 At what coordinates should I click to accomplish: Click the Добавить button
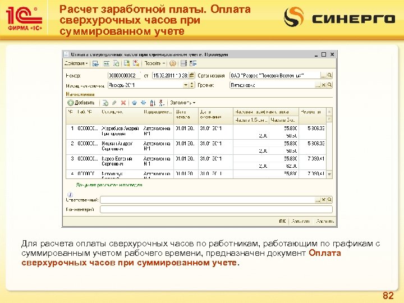[x=81, y=103]
